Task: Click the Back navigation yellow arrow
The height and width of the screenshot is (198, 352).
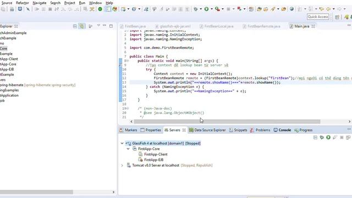Action: (328, 9)
